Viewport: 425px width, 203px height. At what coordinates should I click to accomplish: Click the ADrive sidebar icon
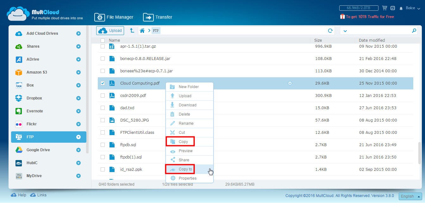point(19,59)
